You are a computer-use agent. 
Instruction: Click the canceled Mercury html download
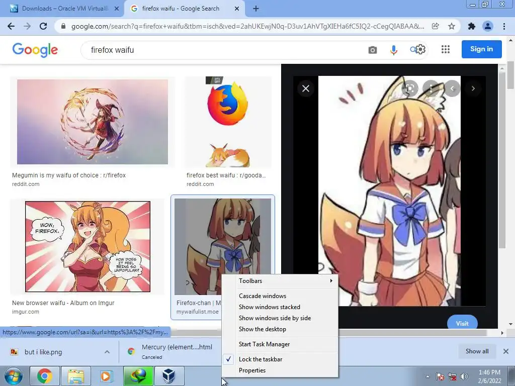pos(170,351)
